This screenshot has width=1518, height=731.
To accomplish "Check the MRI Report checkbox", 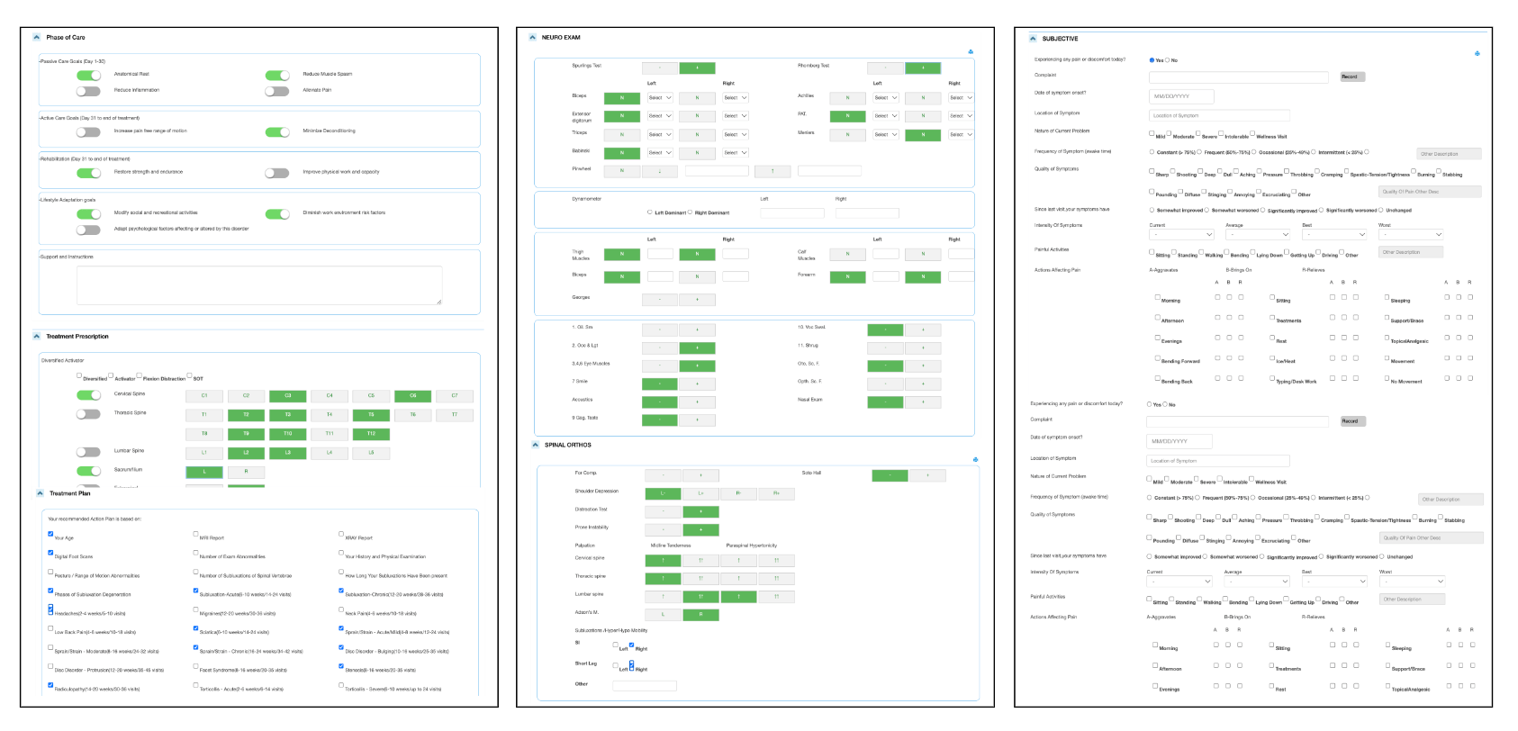I will 196,534.
